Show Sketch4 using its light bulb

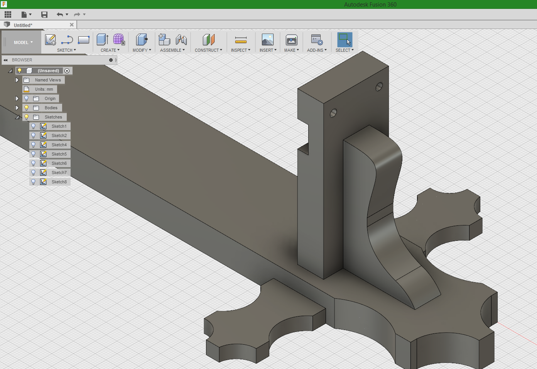(x=34, y=145)
